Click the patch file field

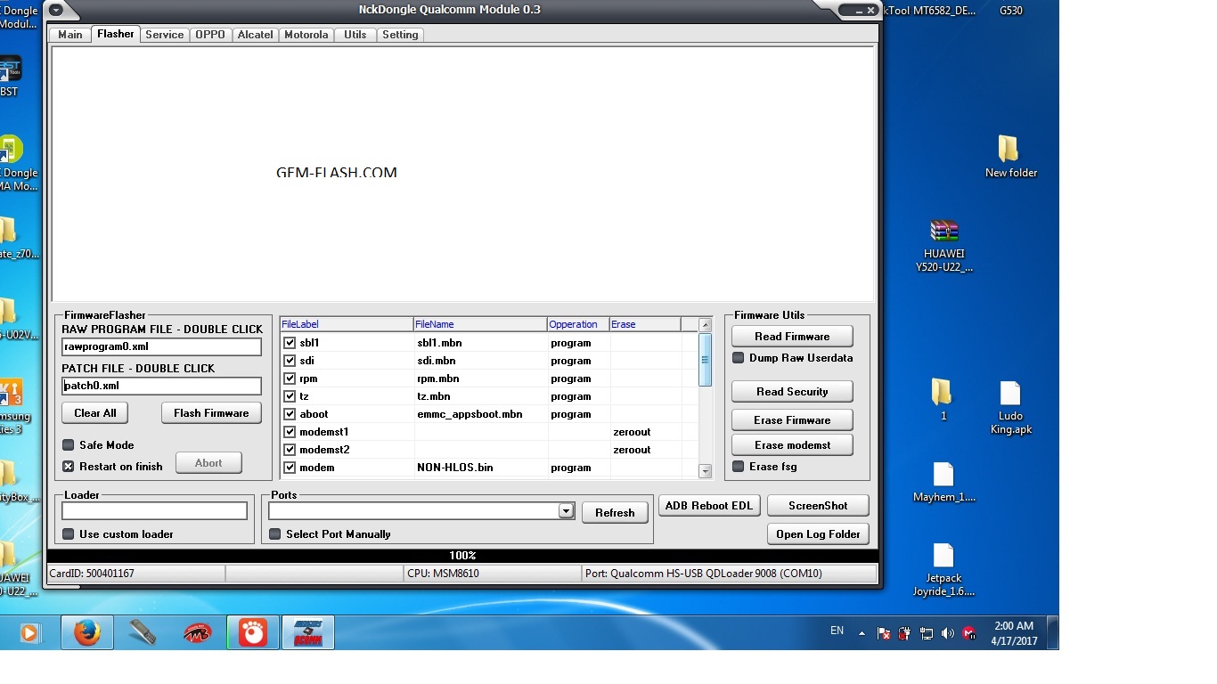pyautogui.click(x=161, y=386)
